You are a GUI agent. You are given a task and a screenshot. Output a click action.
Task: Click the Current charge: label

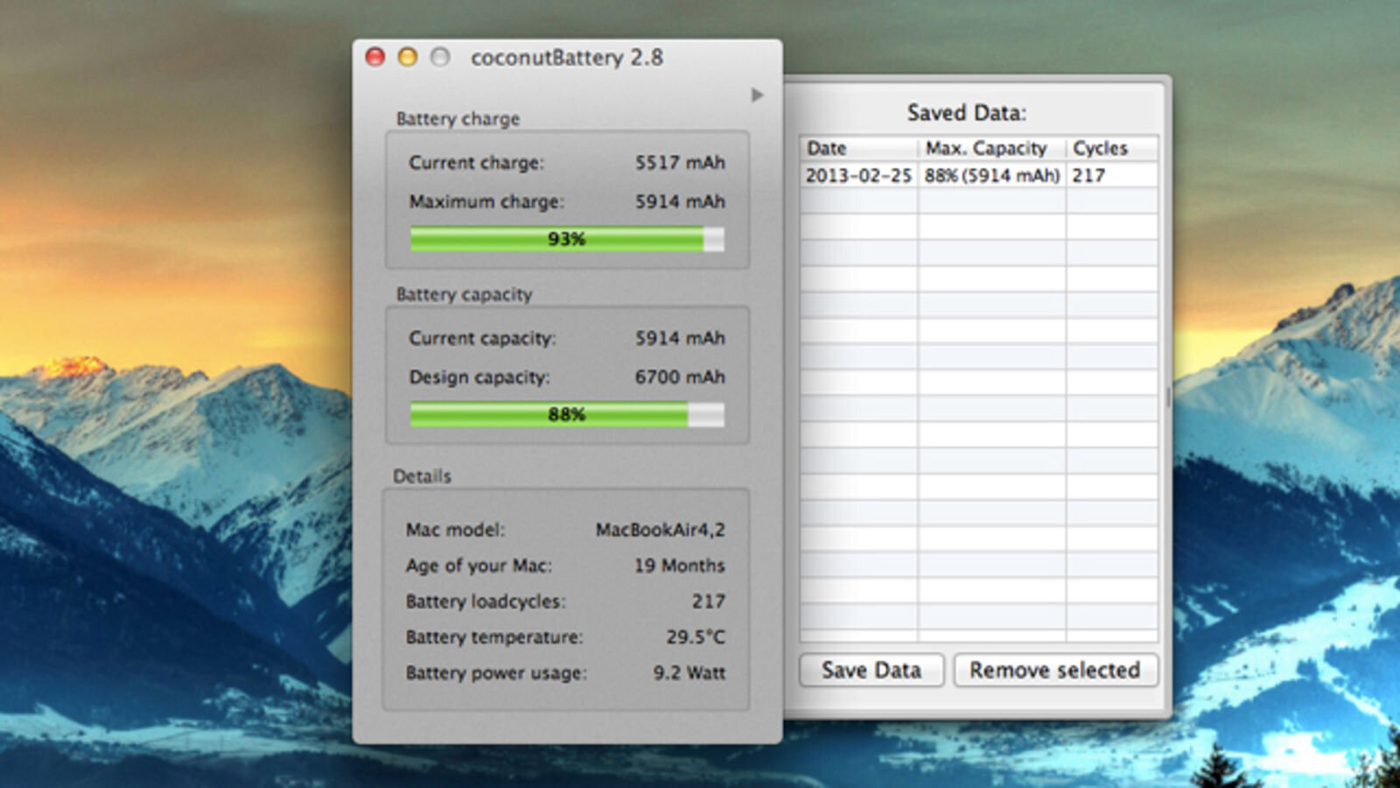(x=477, y=163)
